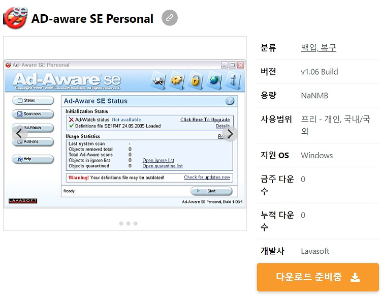Viewport: 381px width, 296px height.
Task: Click the AD-aware SE app logo
Action: [x=15, y=18]
